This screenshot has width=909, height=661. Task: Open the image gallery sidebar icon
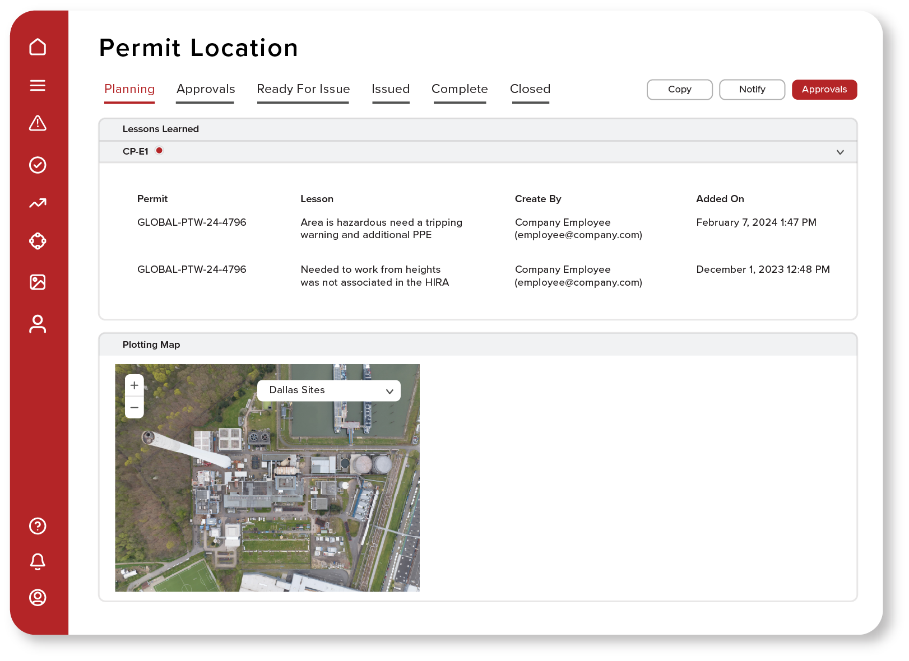click(38, 282)
